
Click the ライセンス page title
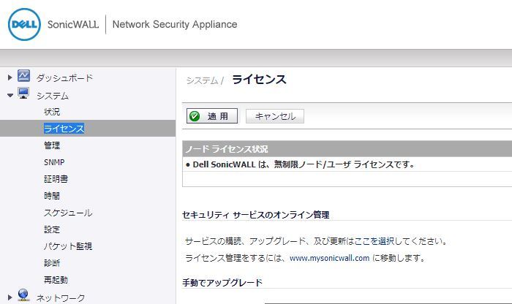(259, 80)
